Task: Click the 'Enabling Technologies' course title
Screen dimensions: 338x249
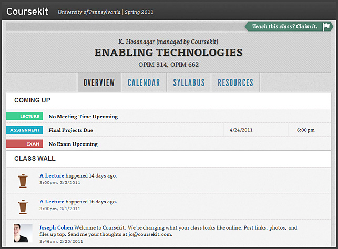Action: pyautogui.click(x=169, y=53)
